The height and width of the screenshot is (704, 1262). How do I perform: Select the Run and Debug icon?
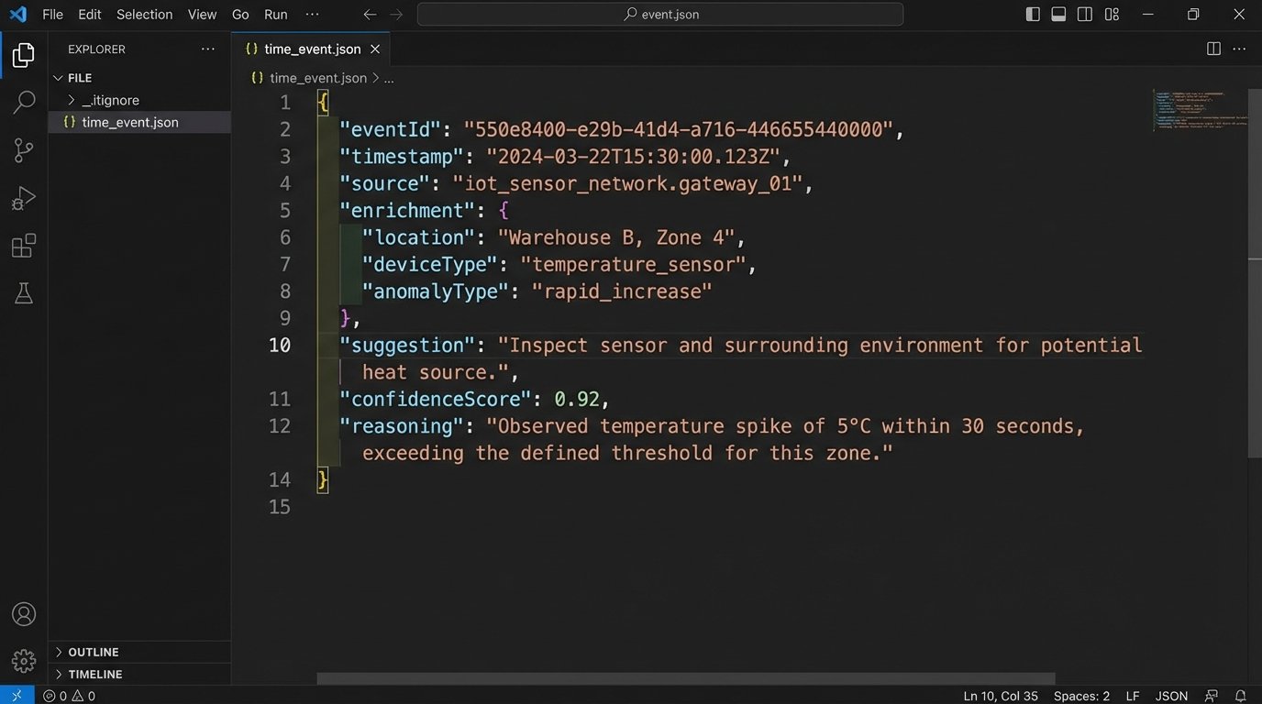23,197
